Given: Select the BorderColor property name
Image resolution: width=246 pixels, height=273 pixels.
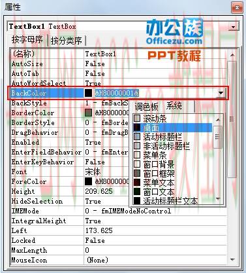Looking at the screenshot, I should point(47,113).
